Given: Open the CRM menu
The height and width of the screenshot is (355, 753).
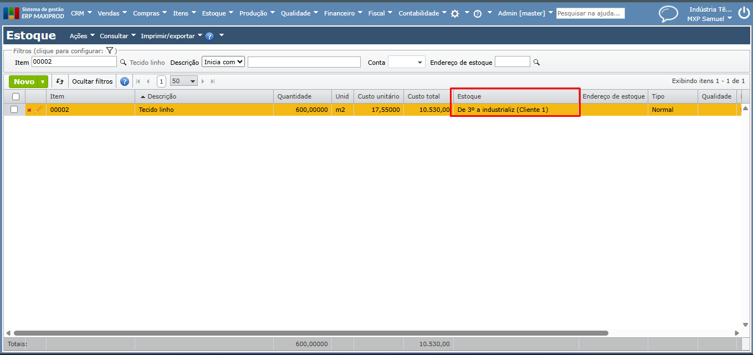Looking at the screenshot, I should (81, 13).
